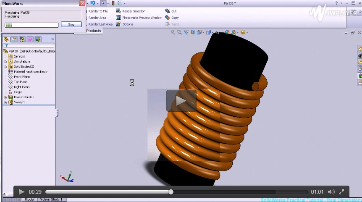Screen dimensions: 362x202
Task: Toggle fullscreen in the video player
Action: pyautogui.click(x=341, y=192)
